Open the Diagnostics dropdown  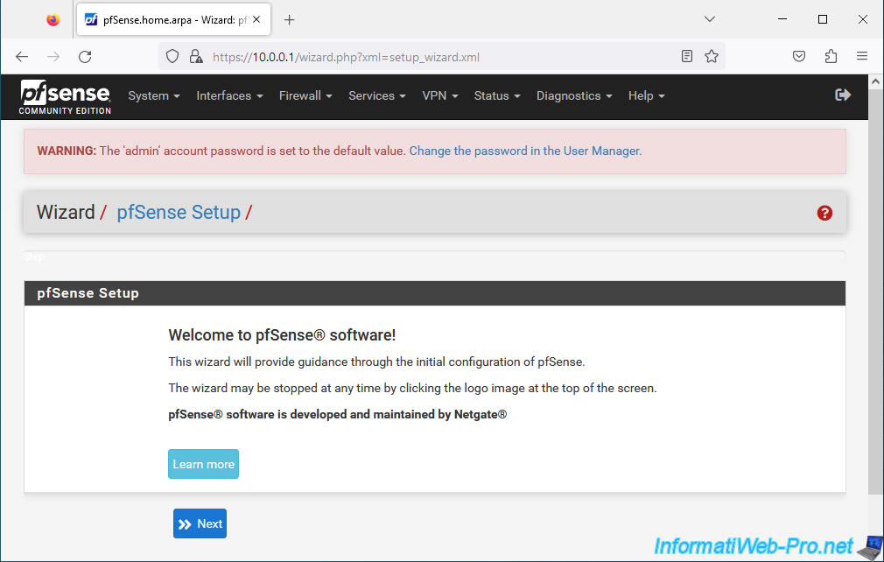574,95
